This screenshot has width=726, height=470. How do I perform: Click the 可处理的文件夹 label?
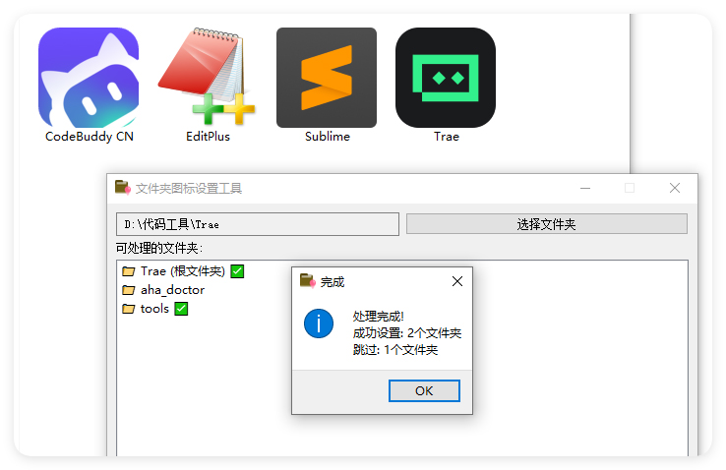pos(158,249)
